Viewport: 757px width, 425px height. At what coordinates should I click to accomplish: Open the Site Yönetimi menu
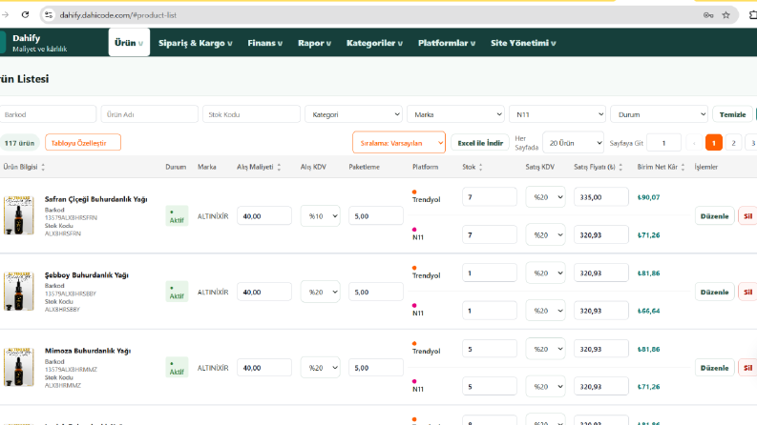pyautogui.click(x=523, y=43)
